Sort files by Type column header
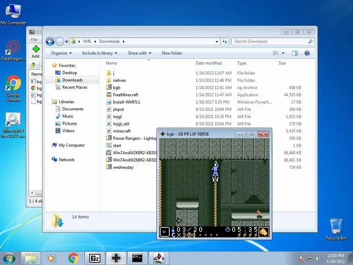 255,63
